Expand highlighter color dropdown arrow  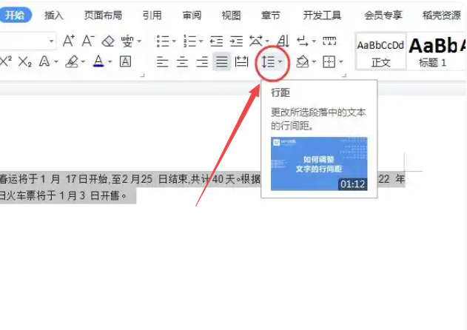coord(83,62)
